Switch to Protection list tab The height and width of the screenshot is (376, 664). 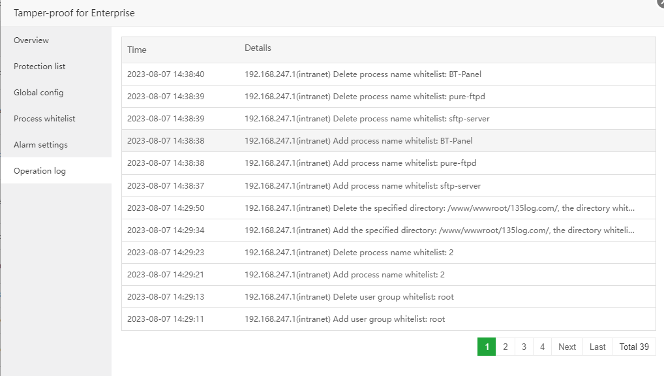(x=40, y=67)
